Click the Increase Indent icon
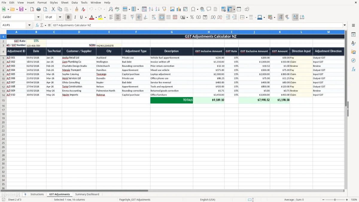The width and height of the screenshot is (359, 202). point(228,17)
